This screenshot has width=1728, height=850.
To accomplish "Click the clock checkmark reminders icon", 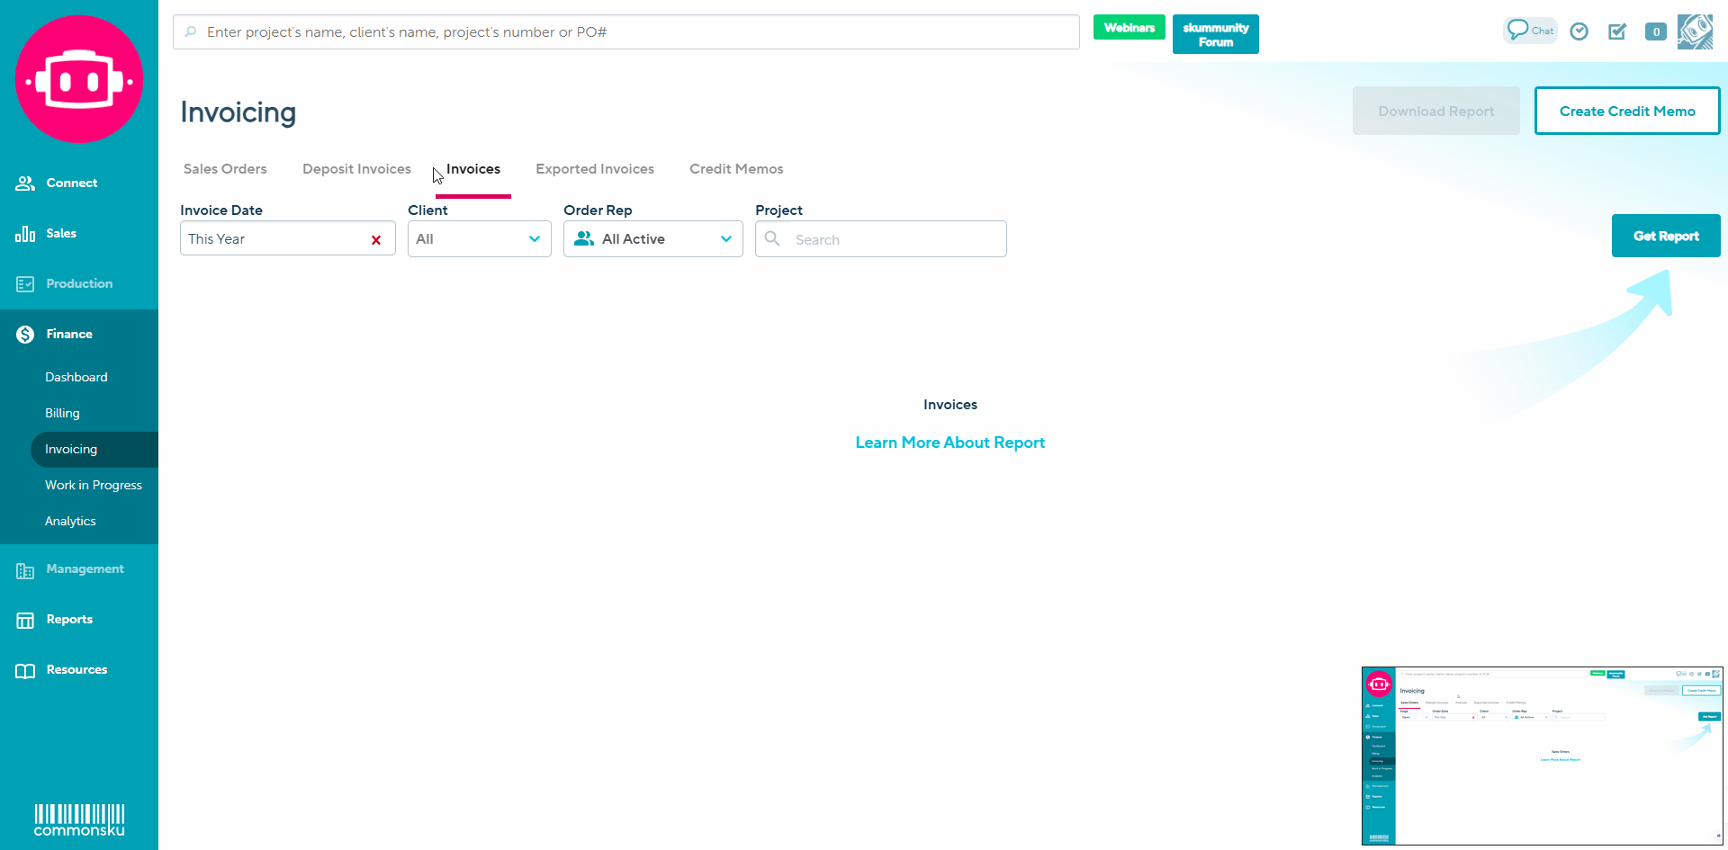I will (1579, 31).
